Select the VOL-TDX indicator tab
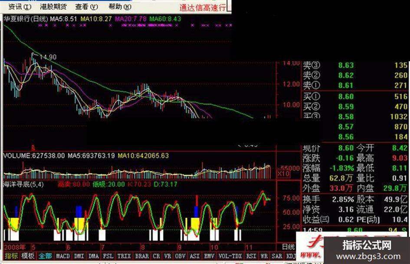The height and width of the screenshot is (264, 410). [230, 256]
